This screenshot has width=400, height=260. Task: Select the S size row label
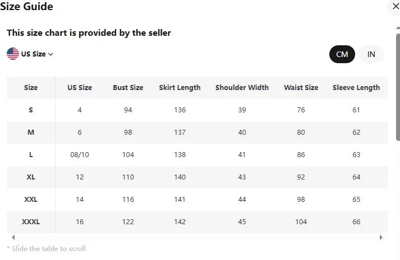(x=31, y=110)
